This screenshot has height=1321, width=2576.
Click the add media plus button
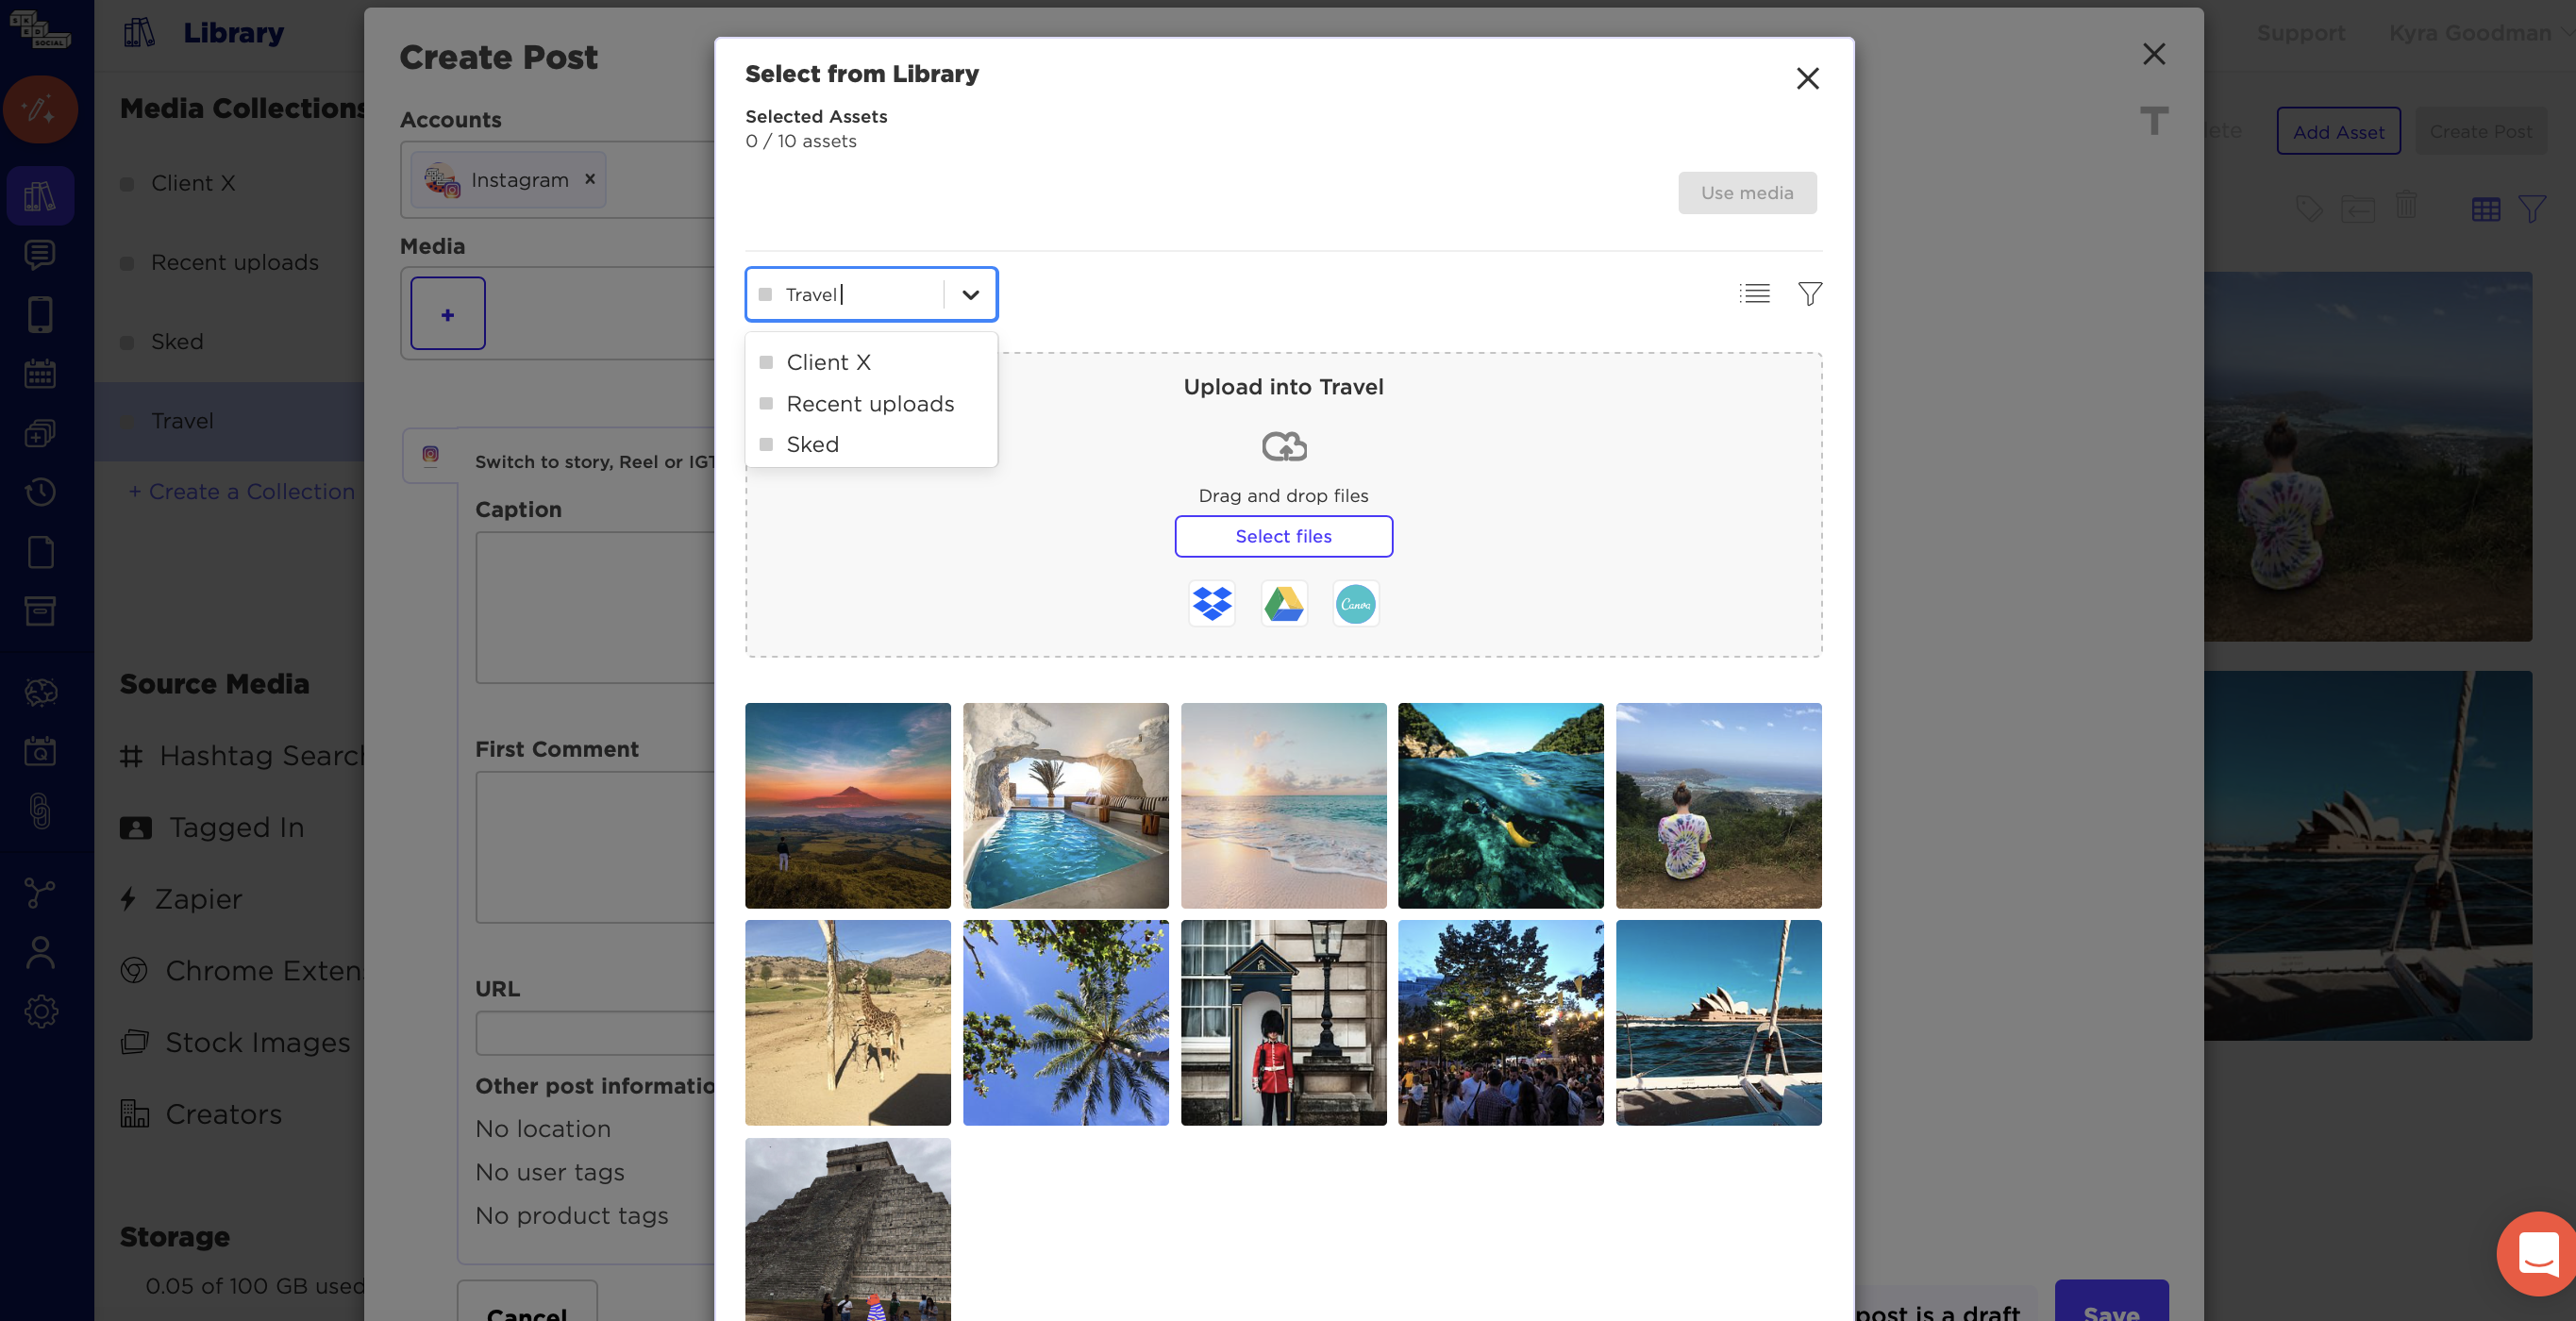tap(448, 314)
